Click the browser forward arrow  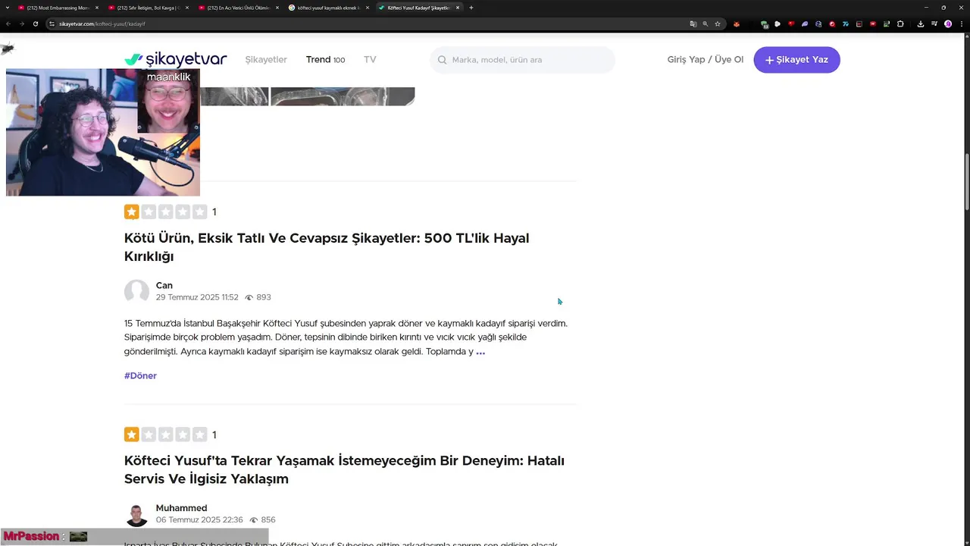tap(21, 24)
